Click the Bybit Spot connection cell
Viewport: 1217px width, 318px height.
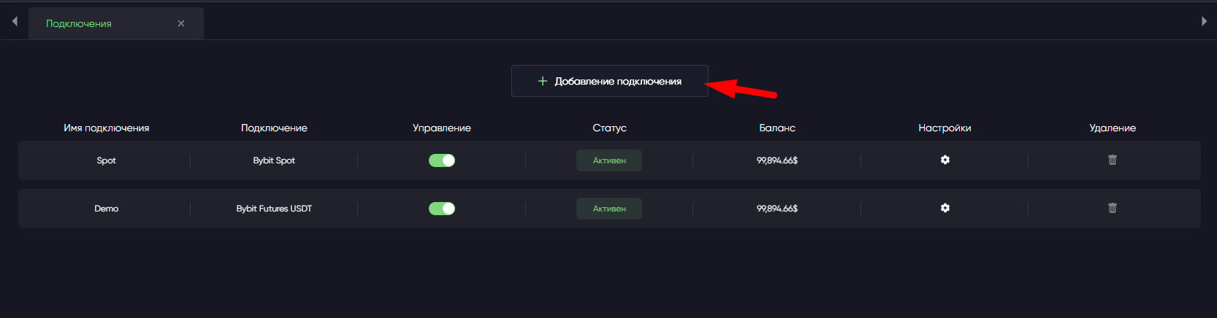click(x=274, y=160)
